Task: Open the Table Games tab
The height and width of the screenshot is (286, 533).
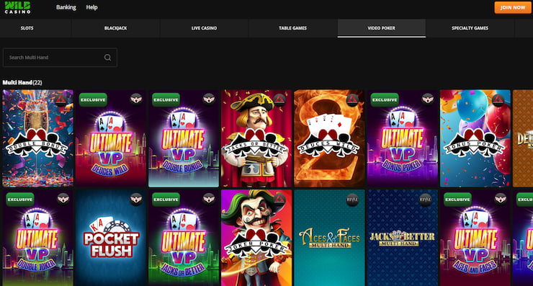Action: pos(292,28)
